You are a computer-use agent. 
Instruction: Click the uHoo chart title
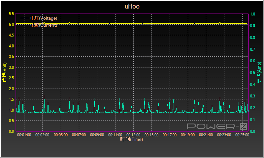point(132,6)
